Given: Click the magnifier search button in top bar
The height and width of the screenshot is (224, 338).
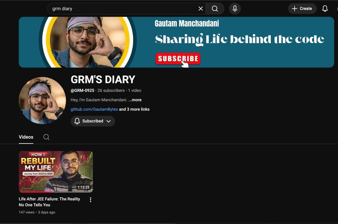Looking at the screenshot, I should click(x=215, y=9).
